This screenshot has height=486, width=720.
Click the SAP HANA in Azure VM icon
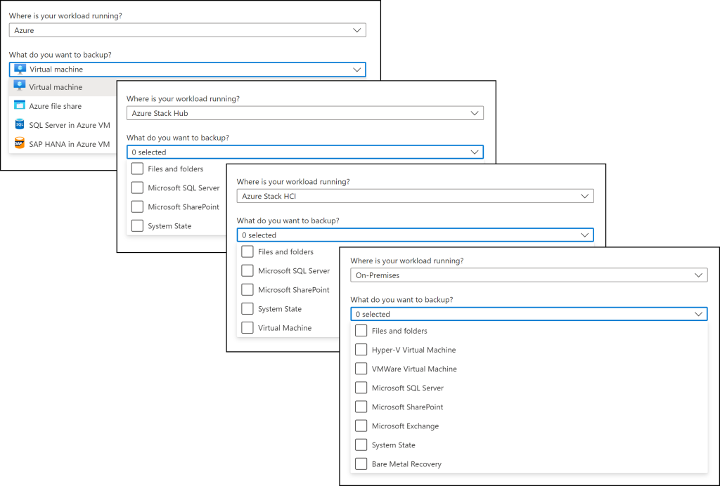pyautogui.click(x=19, y=143)
